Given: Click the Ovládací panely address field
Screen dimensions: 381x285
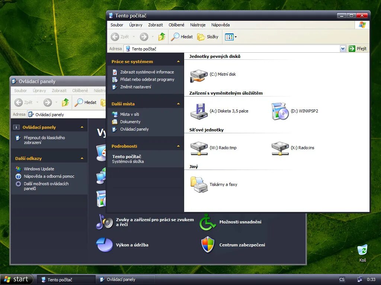Looking at the screenshot, I should 67,114.
